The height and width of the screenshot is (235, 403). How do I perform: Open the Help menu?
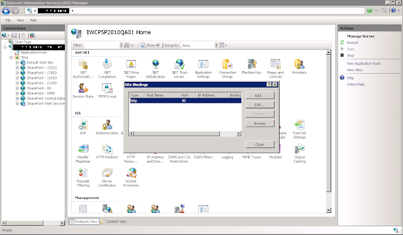tap(33, 20)
